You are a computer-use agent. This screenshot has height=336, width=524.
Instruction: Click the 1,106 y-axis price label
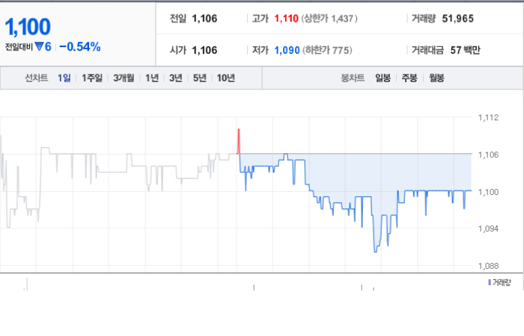488,155
